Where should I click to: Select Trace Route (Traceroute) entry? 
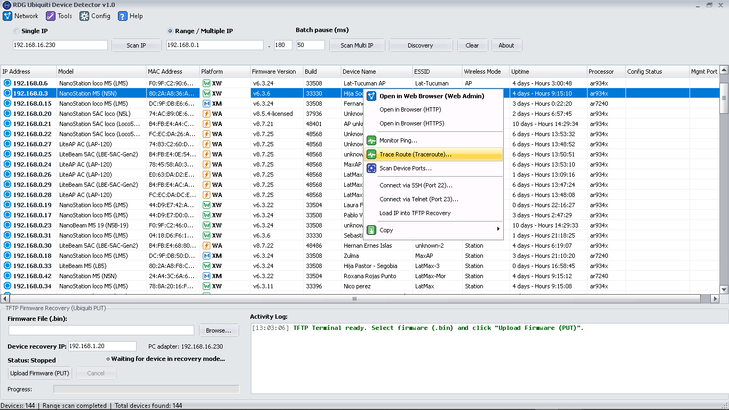tap(433, 154)
